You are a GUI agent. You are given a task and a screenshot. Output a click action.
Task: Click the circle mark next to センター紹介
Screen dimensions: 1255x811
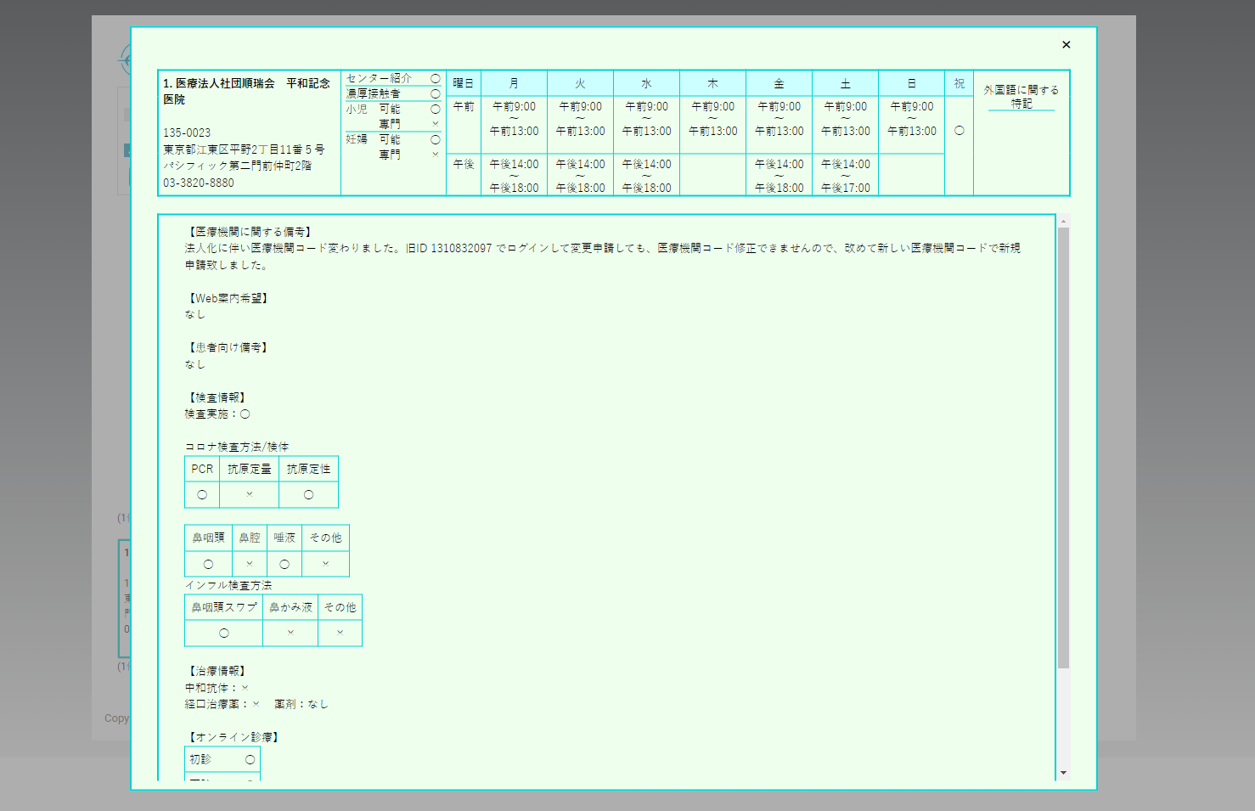[x=436, y=78]
